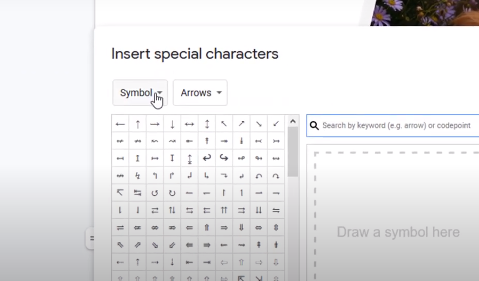The image size is (479, 281).
Task: Insert the single up-down arrow ↕
Action: click(207, 124)
